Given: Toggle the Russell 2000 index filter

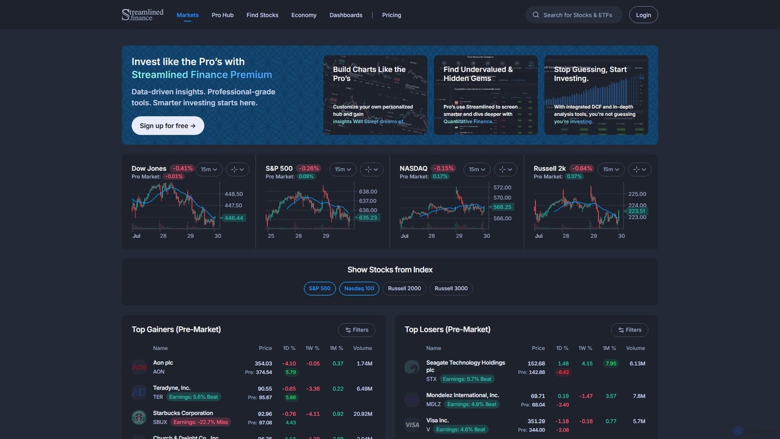Looking at the screenshot, I should coord(405,288).
